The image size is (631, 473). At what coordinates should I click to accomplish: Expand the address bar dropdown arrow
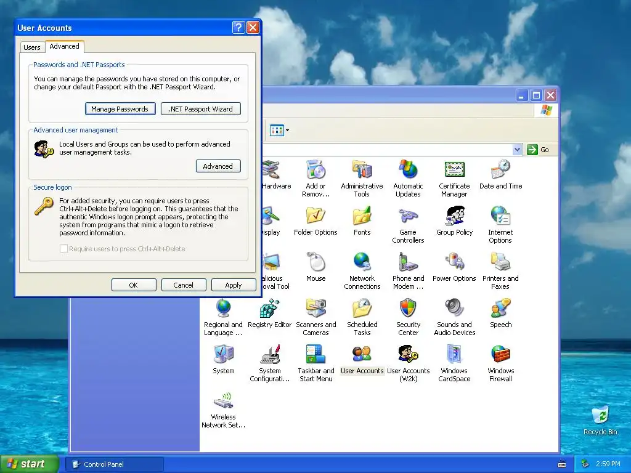[517, 150]
